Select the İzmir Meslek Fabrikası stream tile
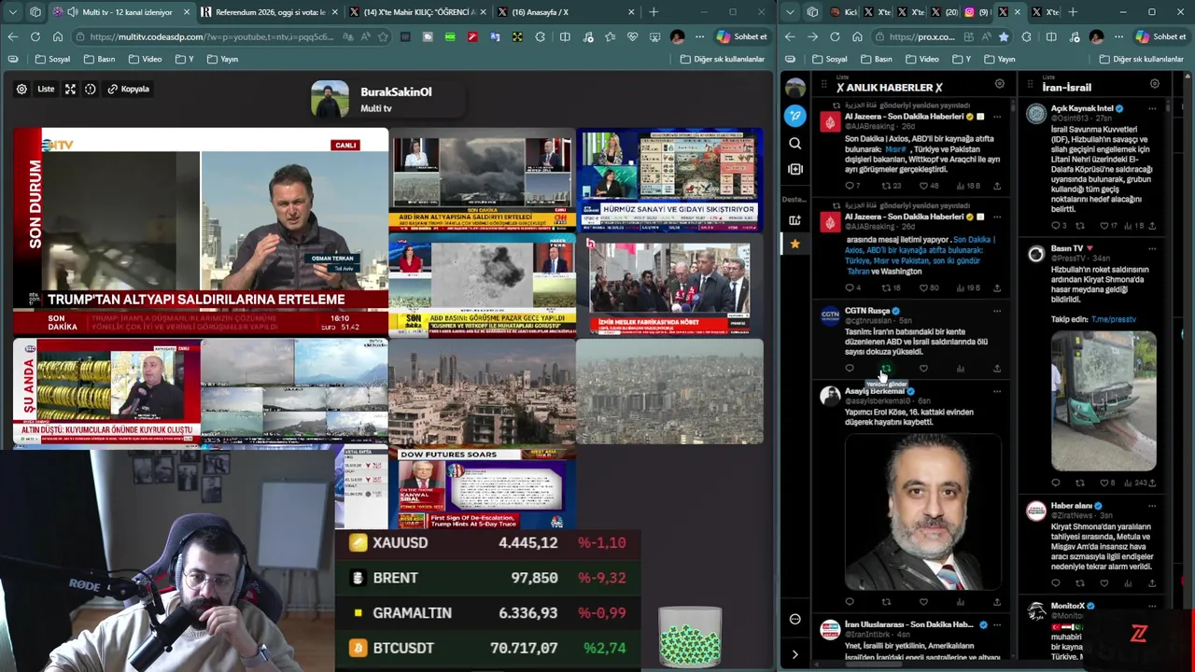 [x=669, y=285]
